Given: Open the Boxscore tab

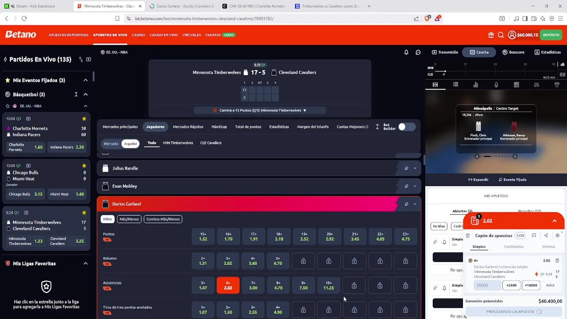Looking at the screenshot, I should pyautogui.click(x=513, y=52).
